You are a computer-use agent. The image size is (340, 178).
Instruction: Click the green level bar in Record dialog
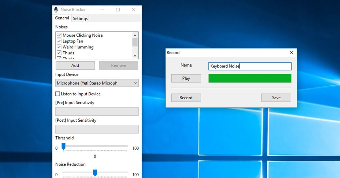coord(250,79)
